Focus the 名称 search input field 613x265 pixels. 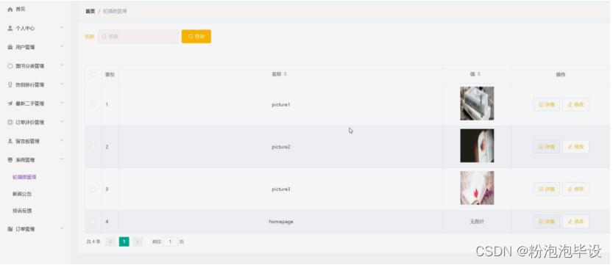click(138, 36)
